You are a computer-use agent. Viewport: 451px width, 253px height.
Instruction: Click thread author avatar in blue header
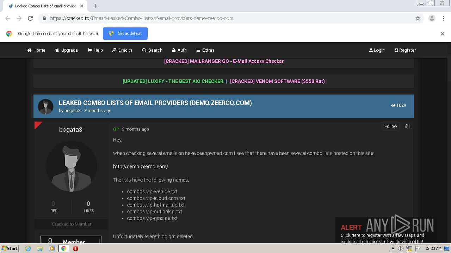click(x=45, y=106)
